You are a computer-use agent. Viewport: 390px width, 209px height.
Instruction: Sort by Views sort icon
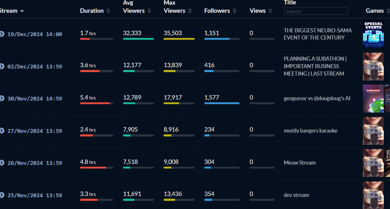pos(270,11)
